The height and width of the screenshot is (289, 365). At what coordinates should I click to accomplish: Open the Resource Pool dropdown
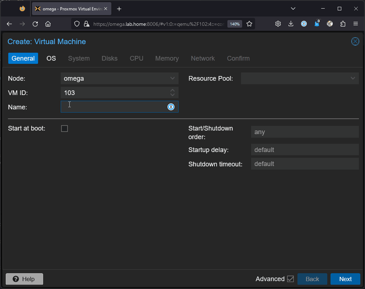(x=352, y=78)
